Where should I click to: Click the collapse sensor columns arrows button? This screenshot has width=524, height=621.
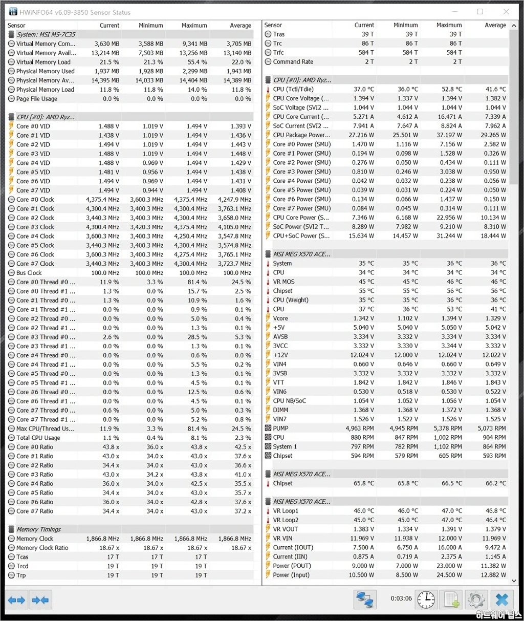(40, 599)
